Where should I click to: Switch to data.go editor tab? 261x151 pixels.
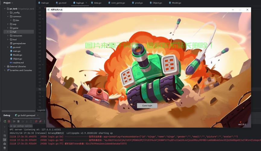click(96, 3)
